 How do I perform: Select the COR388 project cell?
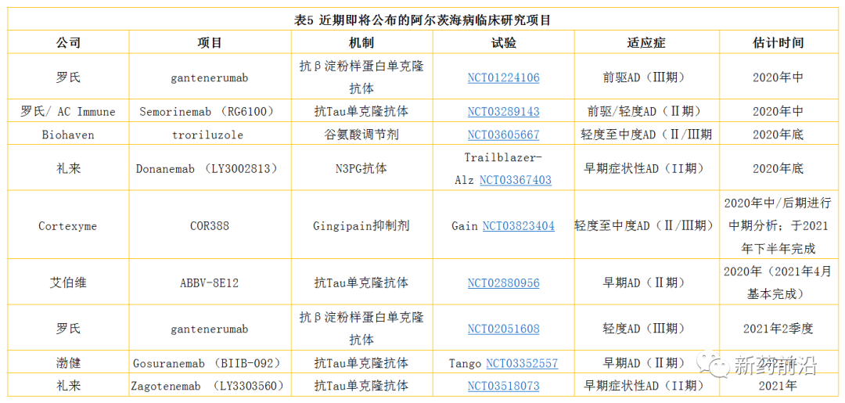pyautogui.click(x=210, y=226)
